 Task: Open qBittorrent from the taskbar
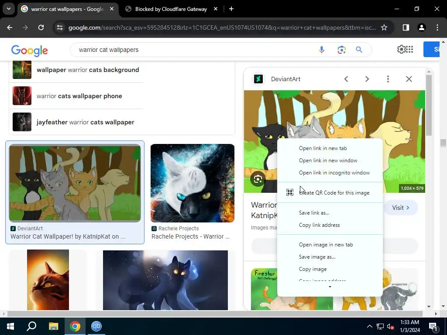(x=96, y=326)
